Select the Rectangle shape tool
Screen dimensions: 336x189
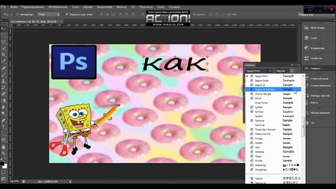(4, 140)
